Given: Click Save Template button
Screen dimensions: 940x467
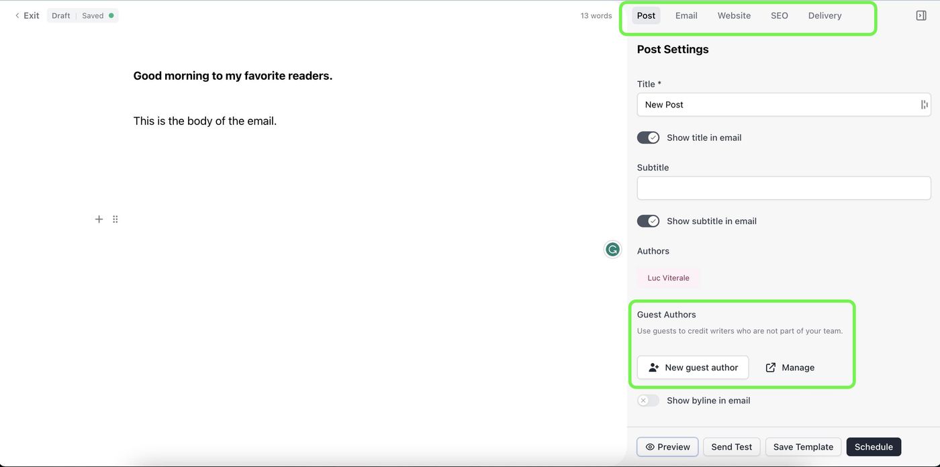Looking at the screenshot, I should click(x=803, y=447).
